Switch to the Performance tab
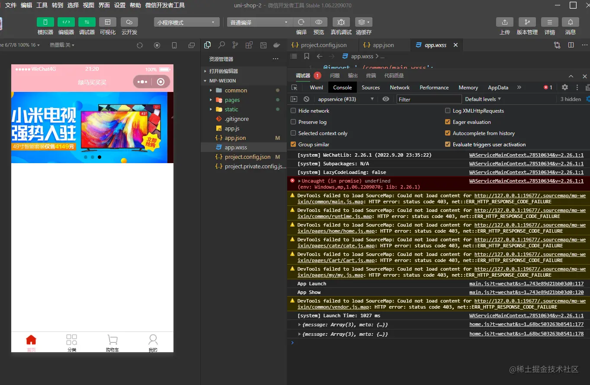 [434, 88]
